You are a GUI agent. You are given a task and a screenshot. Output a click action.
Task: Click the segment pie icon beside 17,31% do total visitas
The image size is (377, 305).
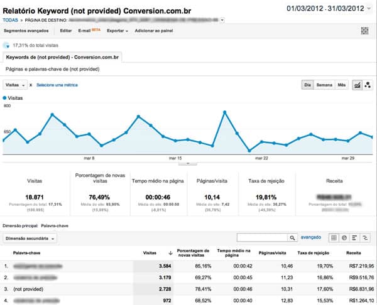(x=6, y=45)
